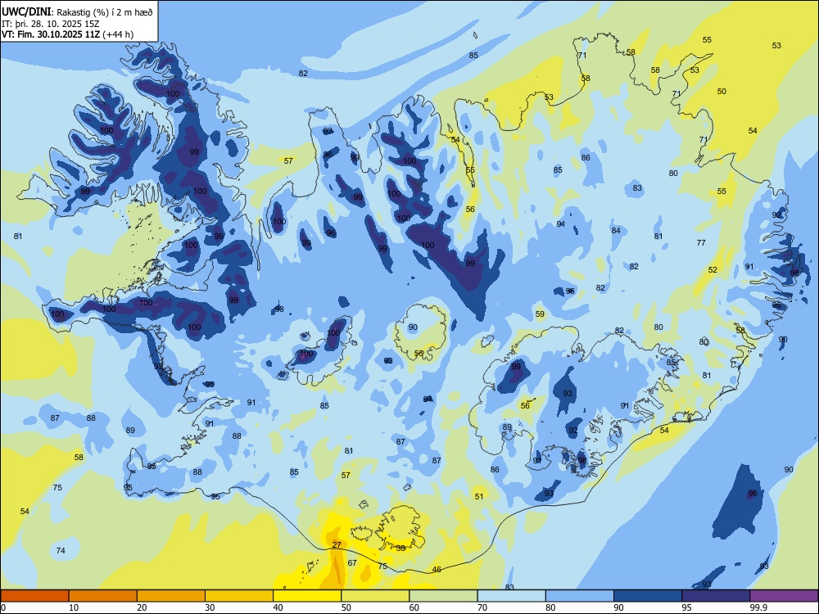Viewport: 819px width, 614px height.
Task: Choose the light green 60–70 legend swatch
Action: click(443, 596)
